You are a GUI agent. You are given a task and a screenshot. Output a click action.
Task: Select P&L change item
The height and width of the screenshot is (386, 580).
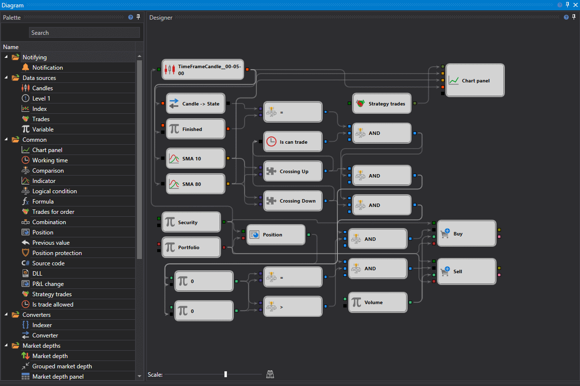pos(48,284)
